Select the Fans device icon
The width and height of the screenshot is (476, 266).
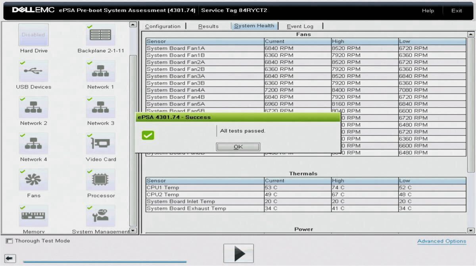[34, 180]
